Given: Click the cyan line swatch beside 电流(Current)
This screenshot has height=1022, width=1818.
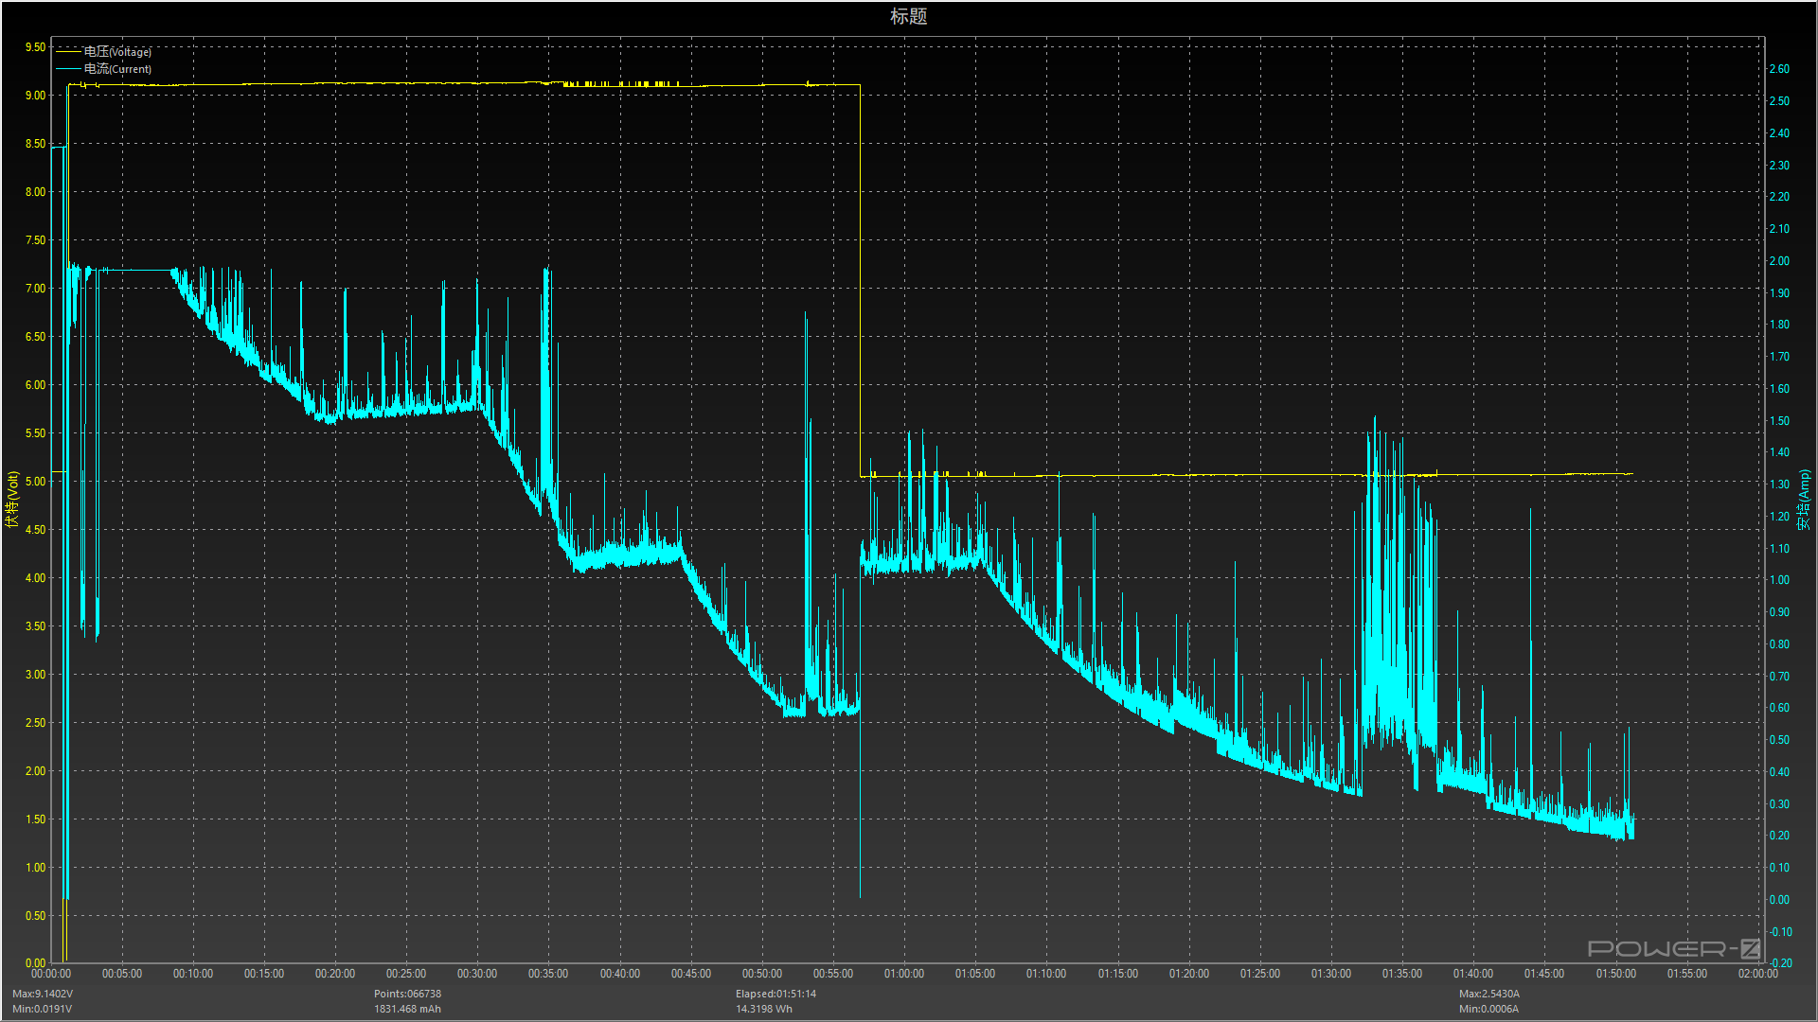Looking at the screenshot, I should (69, 69).
